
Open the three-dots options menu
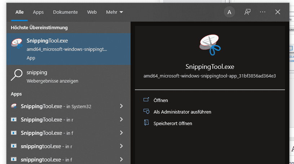(x=263, y=12)
